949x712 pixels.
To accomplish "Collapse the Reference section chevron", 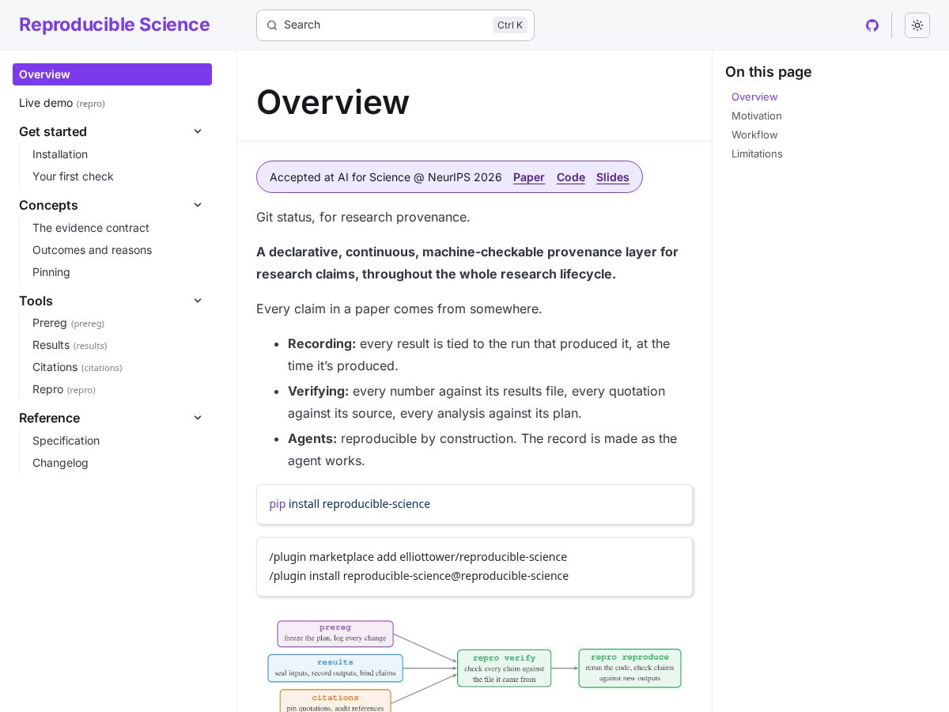I will point(198,418).
